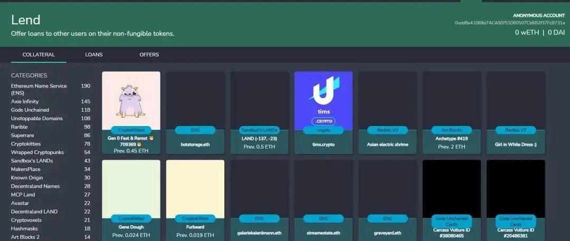Click the ENS tag on hotstorage.eth
This screenshot has width=570, height=241.
click(195, 130)
